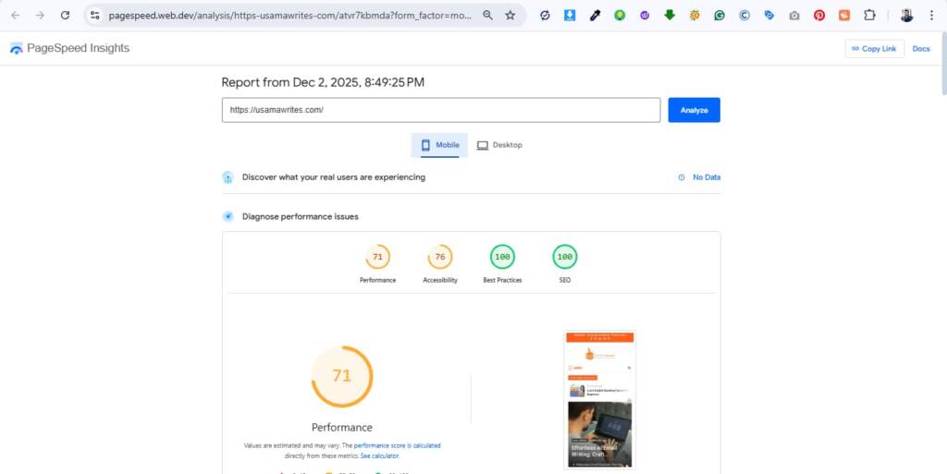Click the browser forward arrow
Image resolution: width=947 pixels, height=474 pixels.
(x=40, y=16)
